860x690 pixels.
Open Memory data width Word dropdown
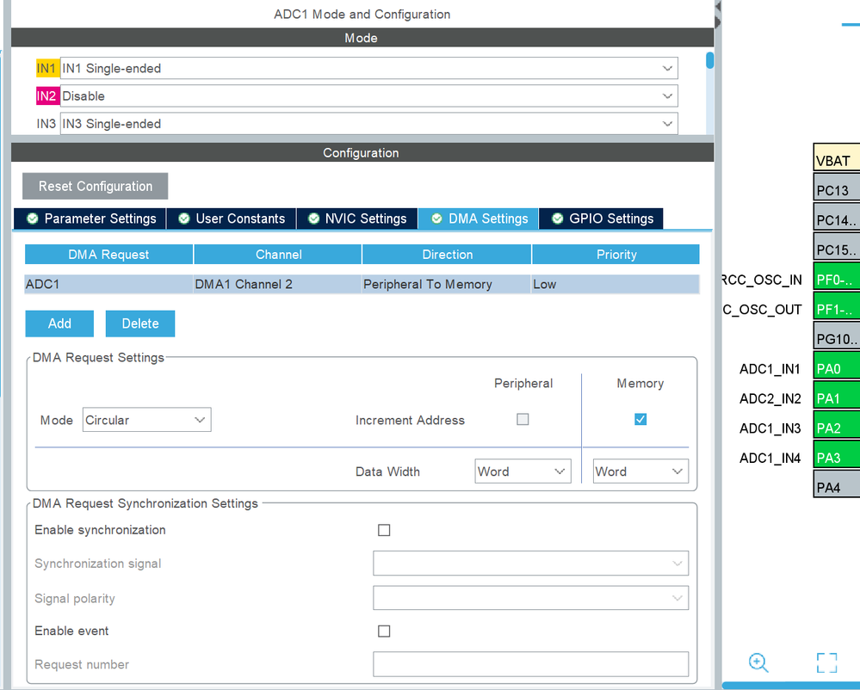pyautogui.click(x=640, y=471)
